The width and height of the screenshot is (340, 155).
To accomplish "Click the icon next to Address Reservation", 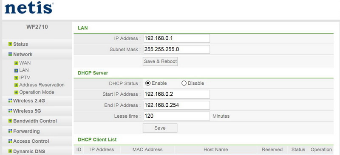I will [x=16, y=85].
